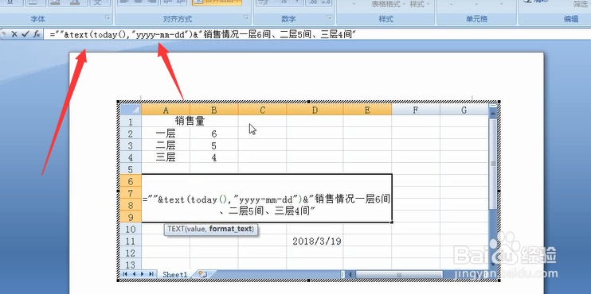The image size is (591, 294).
Task: Select column E header
Action: tap(367, 110)
